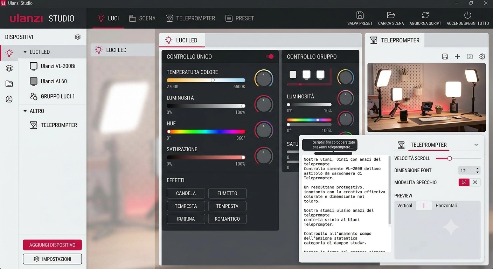Switch to the SCENA tab

(x=142, y=18)
